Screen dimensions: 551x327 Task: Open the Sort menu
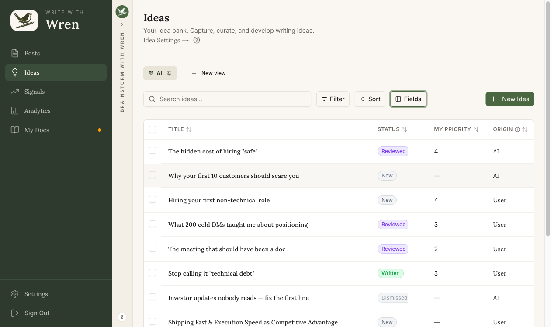[x=370, y=99]
